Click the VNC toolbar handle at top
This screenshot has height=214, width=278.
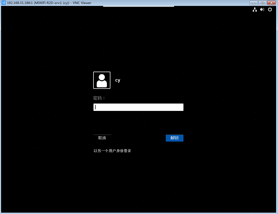click(139, 6)
